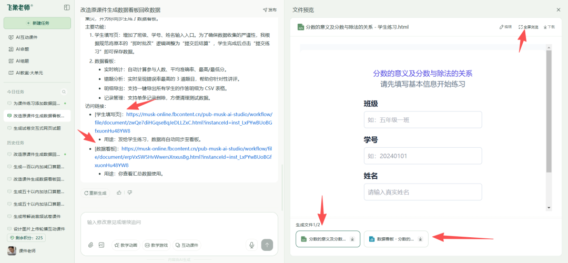Select the 分数的意义及分数... file tab
The width and height of the screenshot is (568, 263).
pos(328,239)
